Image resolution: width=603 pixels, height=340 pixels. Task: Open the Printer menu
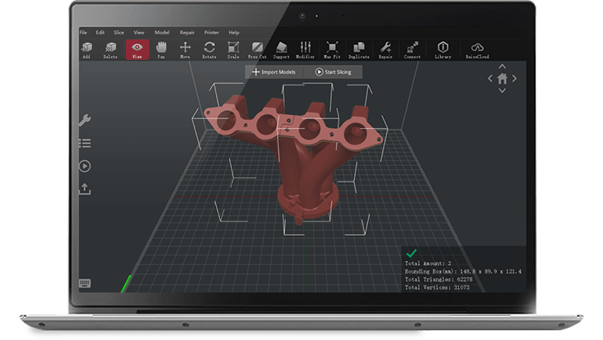212,32
